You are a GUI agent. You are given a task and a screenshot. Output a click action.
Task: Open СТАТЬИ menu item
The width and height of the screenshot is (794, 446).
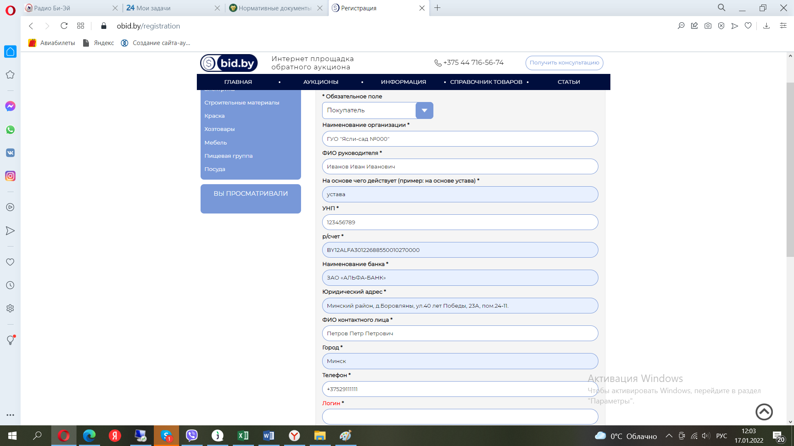[x=569, y=82]
